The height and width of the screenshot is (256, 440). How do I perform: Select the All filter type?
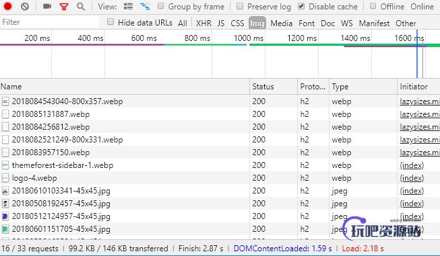point(183,24)
